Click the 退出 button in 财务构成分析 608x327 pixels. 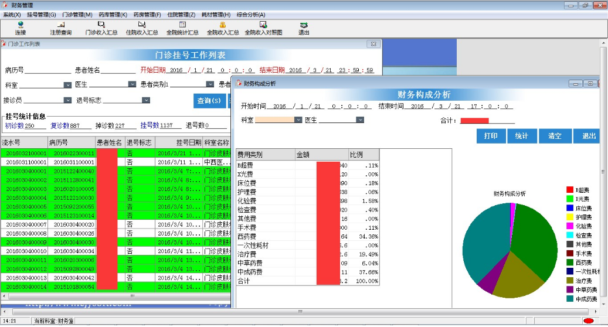pyautogui.click(x=586, y=136)
